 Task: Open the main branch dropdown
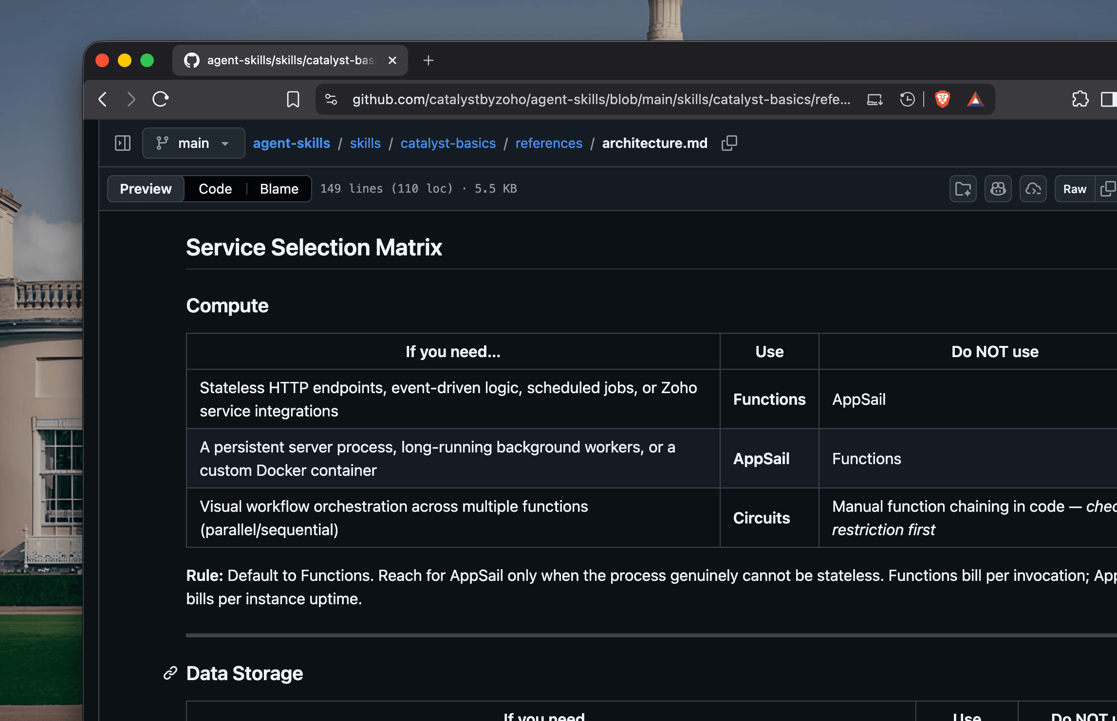[x=193, y=143]
